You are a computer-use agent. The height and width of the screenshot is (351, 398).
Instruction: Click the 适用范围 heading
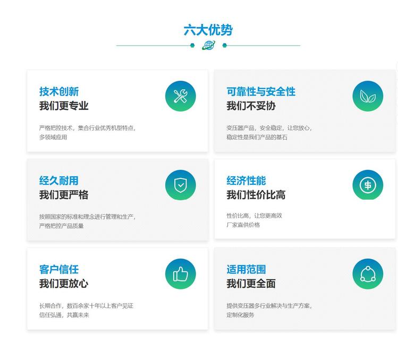pyautogui.click(x=246, y=269)
